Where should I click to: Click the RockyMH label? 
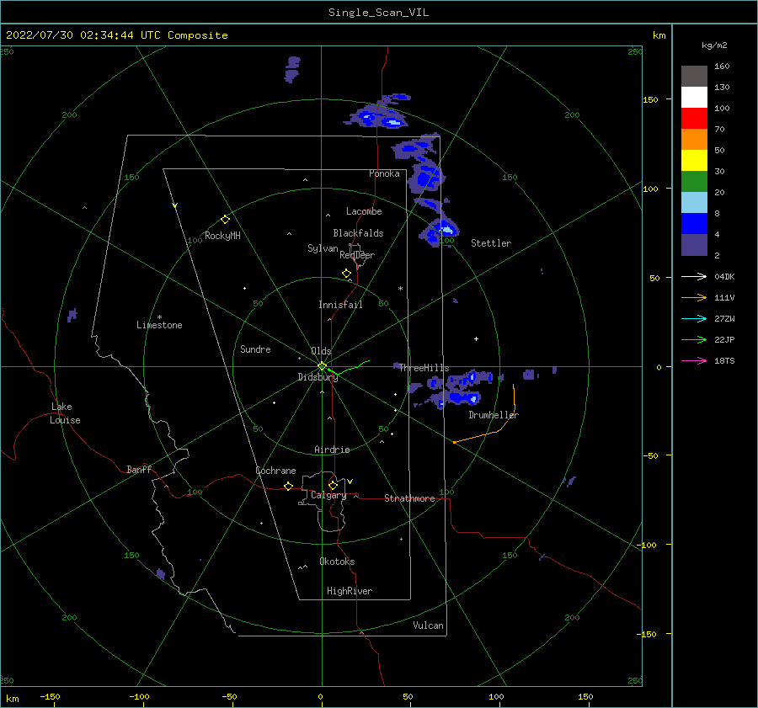pyautogui.click(x=222, y=236)
